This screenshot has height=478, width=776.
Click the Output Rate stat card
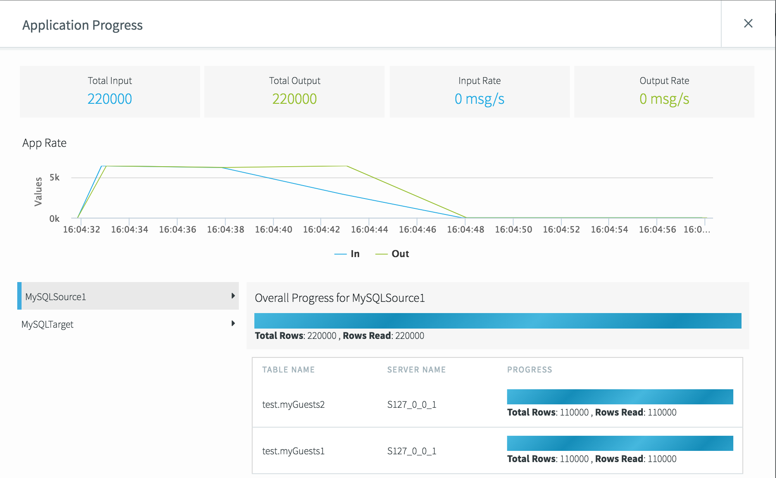tap(664, 92)
